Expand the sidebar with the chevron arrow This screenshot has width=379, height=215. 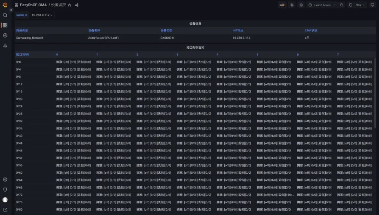coord(11,10)
